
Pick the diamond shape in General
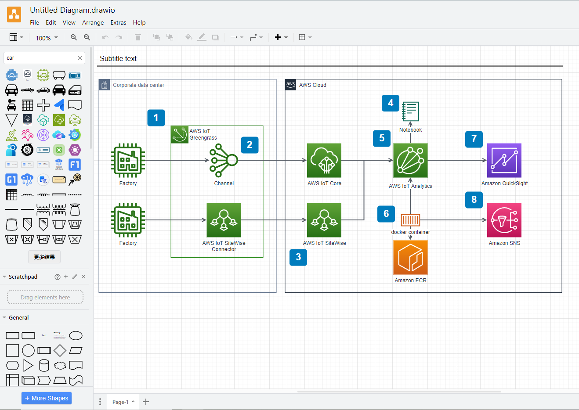click(60, 351)
